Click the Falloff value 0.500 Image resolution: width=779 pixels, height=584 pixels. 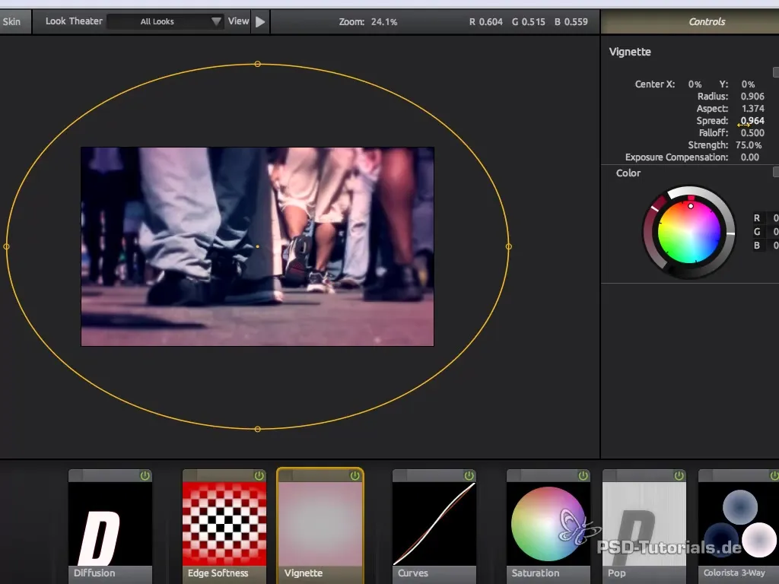tap(752, 132)
